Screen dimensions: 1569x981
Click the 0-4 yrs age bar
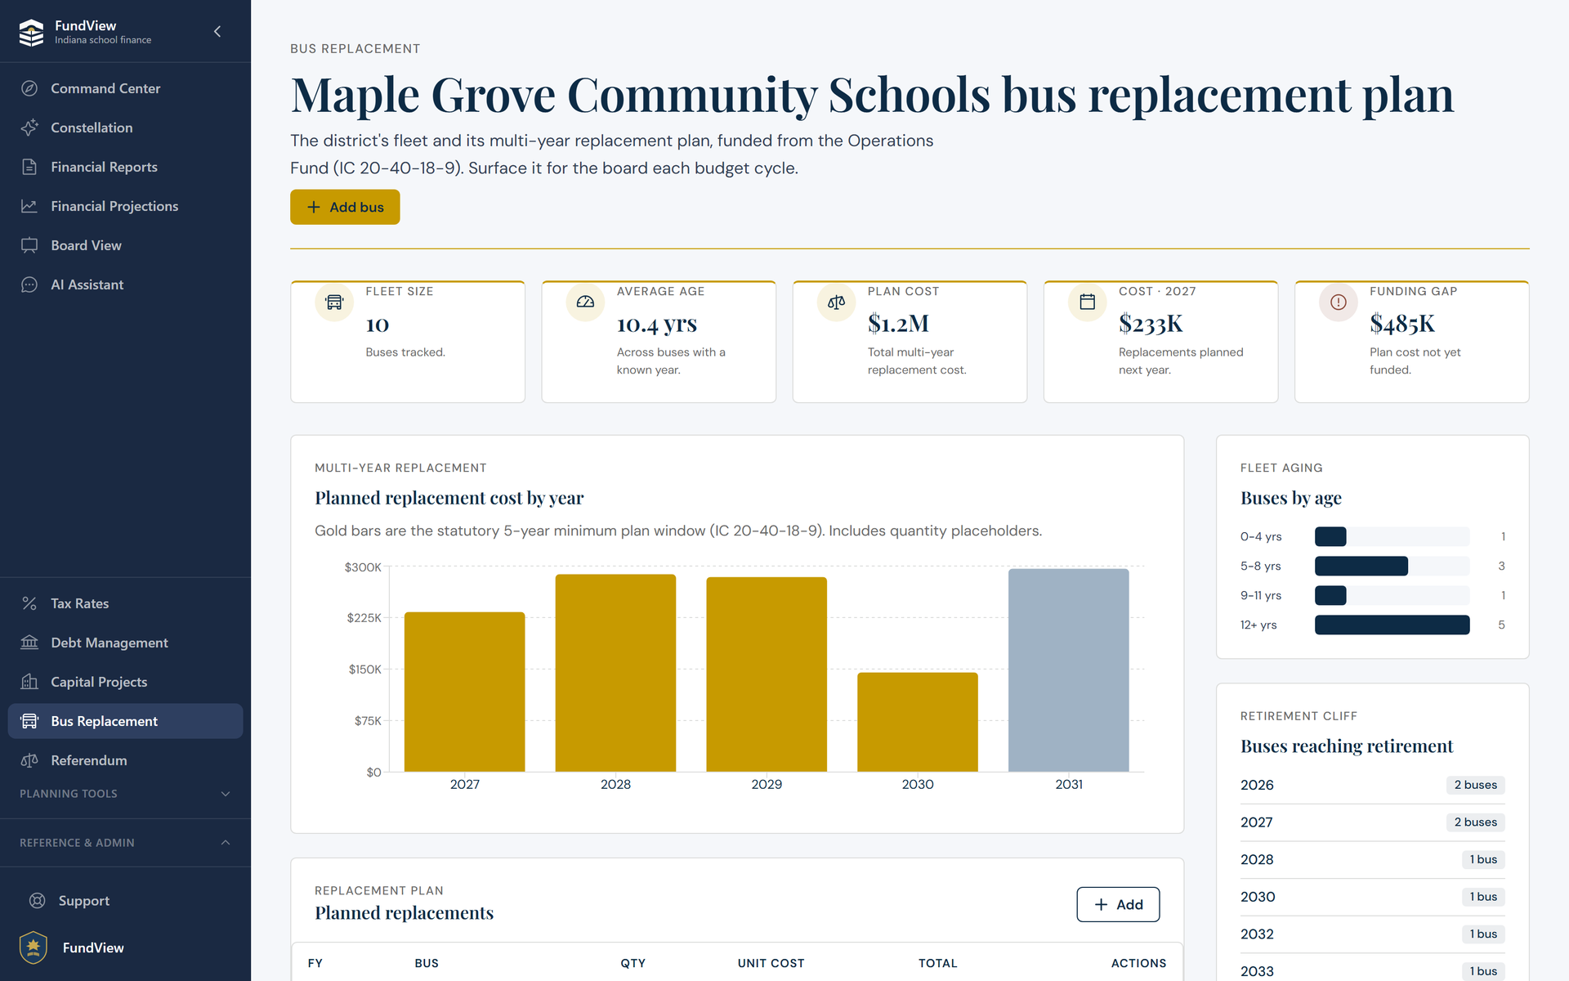[1330, 537]
